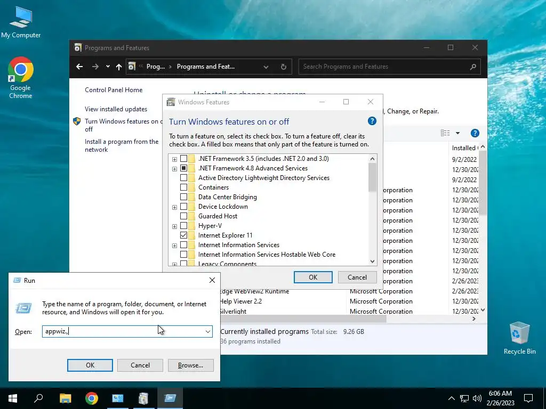Click the Back arrow in Programs and Features
546x409 pixels.
tap(79, 67)
